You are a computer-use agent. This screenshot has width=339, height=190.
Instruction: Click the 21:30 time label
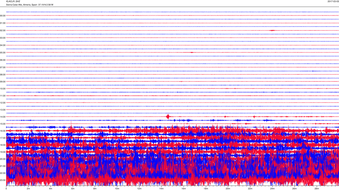coord(3,166)
